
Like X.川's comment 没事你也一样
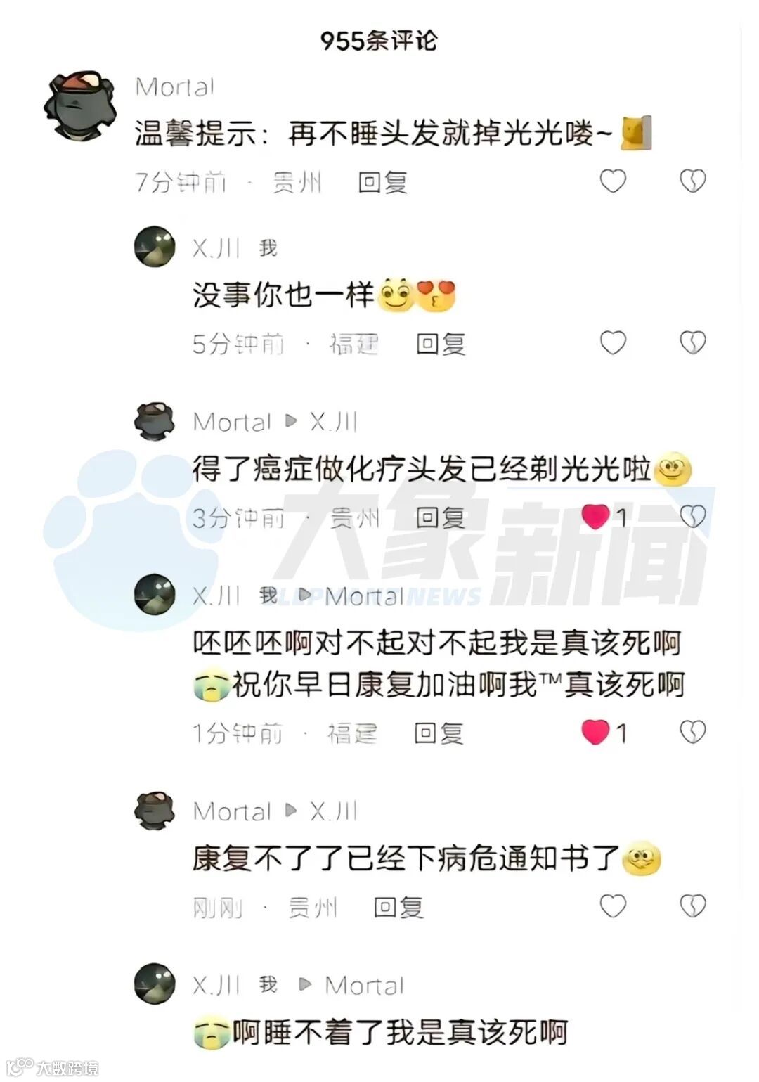(x=612, y=342)
